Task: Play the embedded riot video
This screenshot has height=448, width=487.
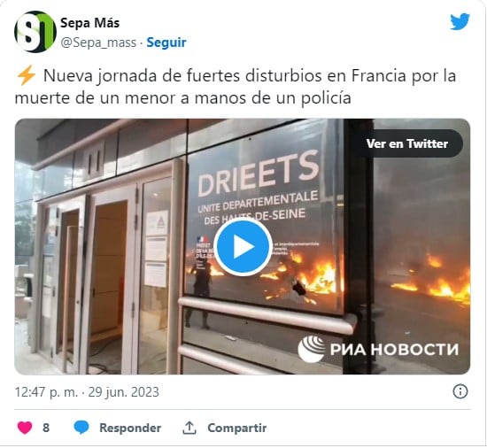Action: pyautogui.click(x=243, y=247)
